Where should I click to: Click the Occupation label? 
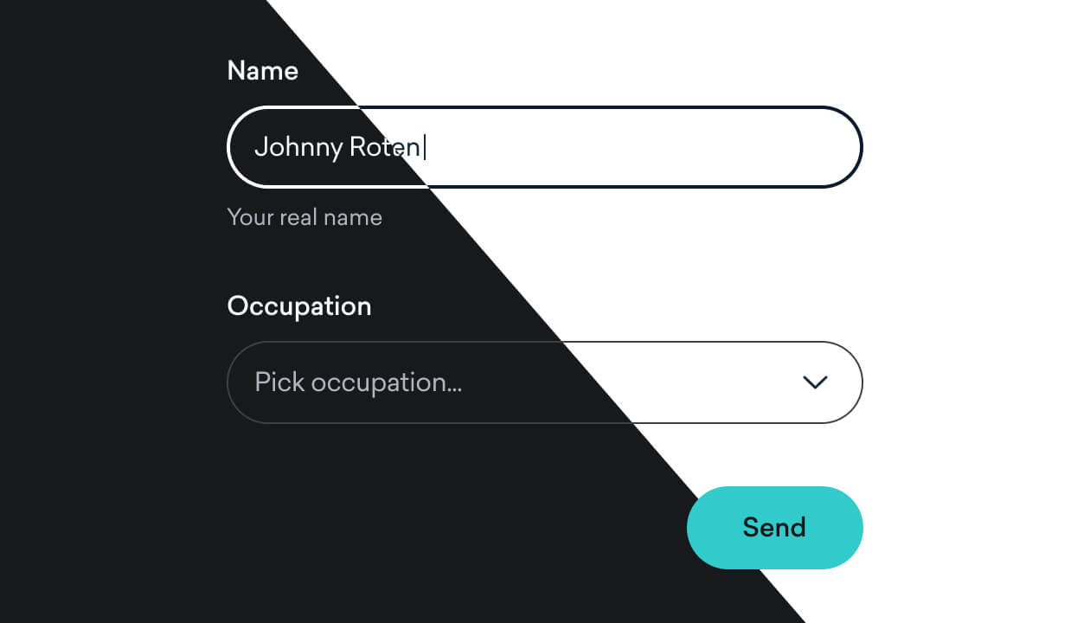pyautogui.click(x=299, y=305)
